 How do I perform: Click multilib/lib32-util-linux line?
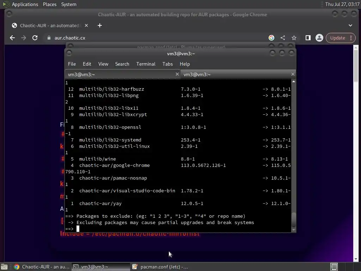pos(178,146)
